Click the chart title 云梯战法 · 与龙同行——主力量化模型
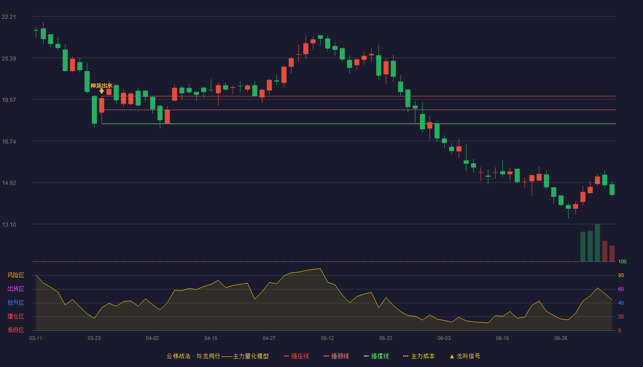The width and height of the screenshot is (643, 367). tap(218, 356)
